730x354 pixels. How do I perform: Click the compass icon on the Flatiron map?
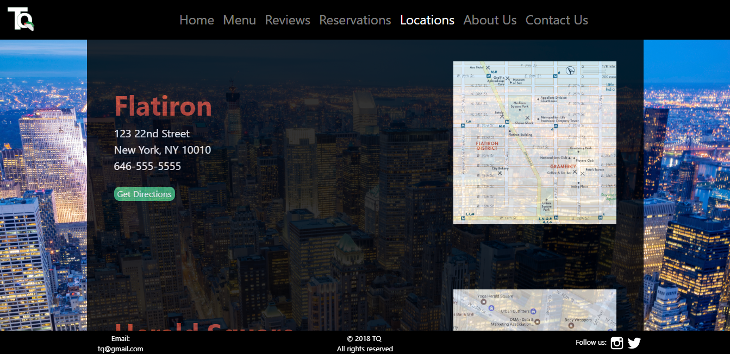[x=570, y=71]
